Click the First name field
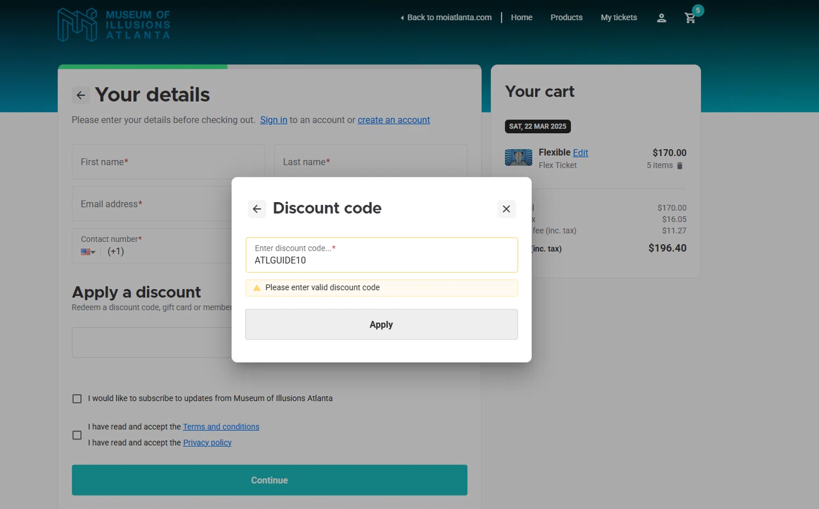The width and height of the screenshot is (819, 509). pos(168,162)
